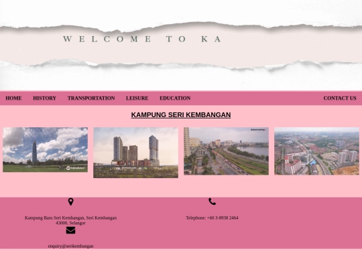This screenshot has height=271, width=362.
Task: View the lakeside highway aerial photo
Action: pyautogui.click(x=227, y=151)
